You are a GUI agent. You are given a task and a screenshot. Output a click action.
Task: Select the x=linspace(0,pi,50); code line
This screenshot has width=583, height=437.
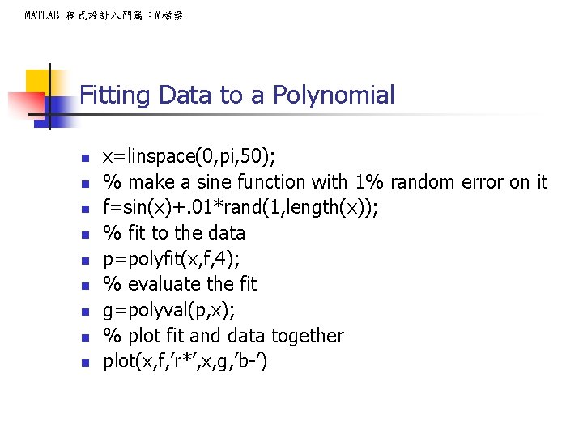(x=189, y=156)
